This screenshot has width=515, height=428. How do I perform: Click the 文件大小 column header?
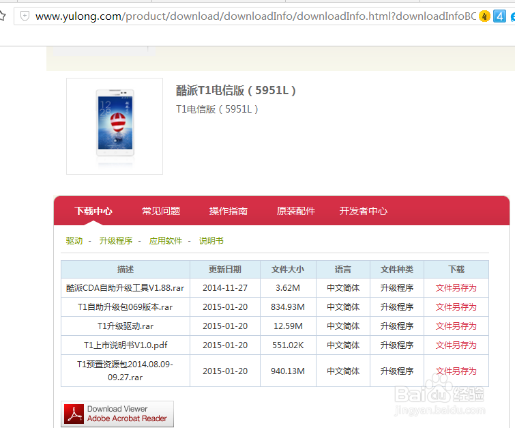coord(288,270)
